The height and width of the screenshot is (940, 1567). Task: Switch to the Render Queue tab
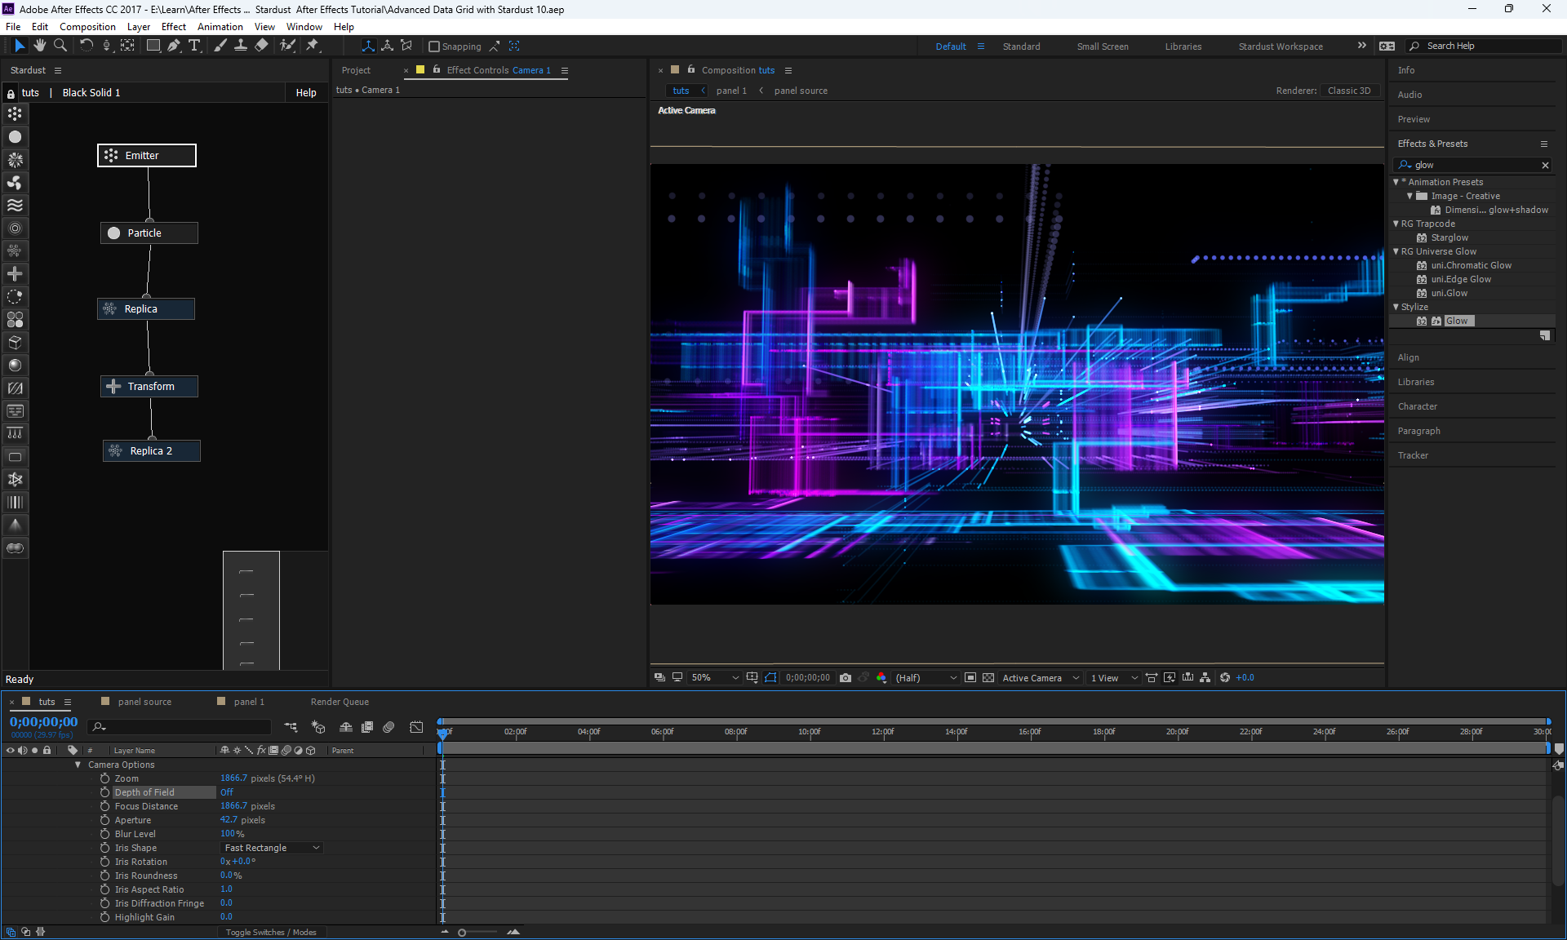pos(340,702)
